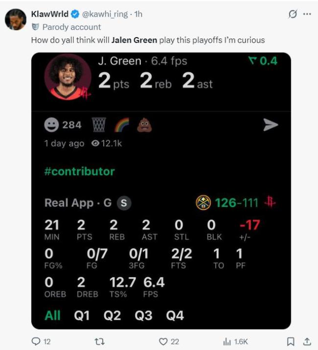Click the share upload icon
Image resolution: width=318 pixels, height=350 pixels.
307,342
